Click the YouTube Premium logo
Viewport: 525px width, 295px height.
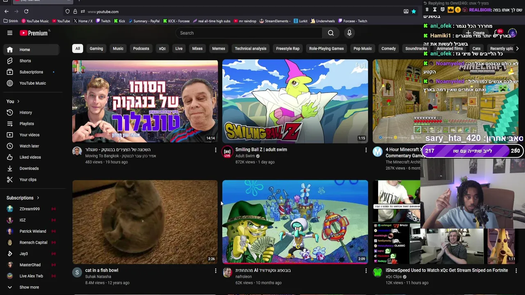point(34,33)
